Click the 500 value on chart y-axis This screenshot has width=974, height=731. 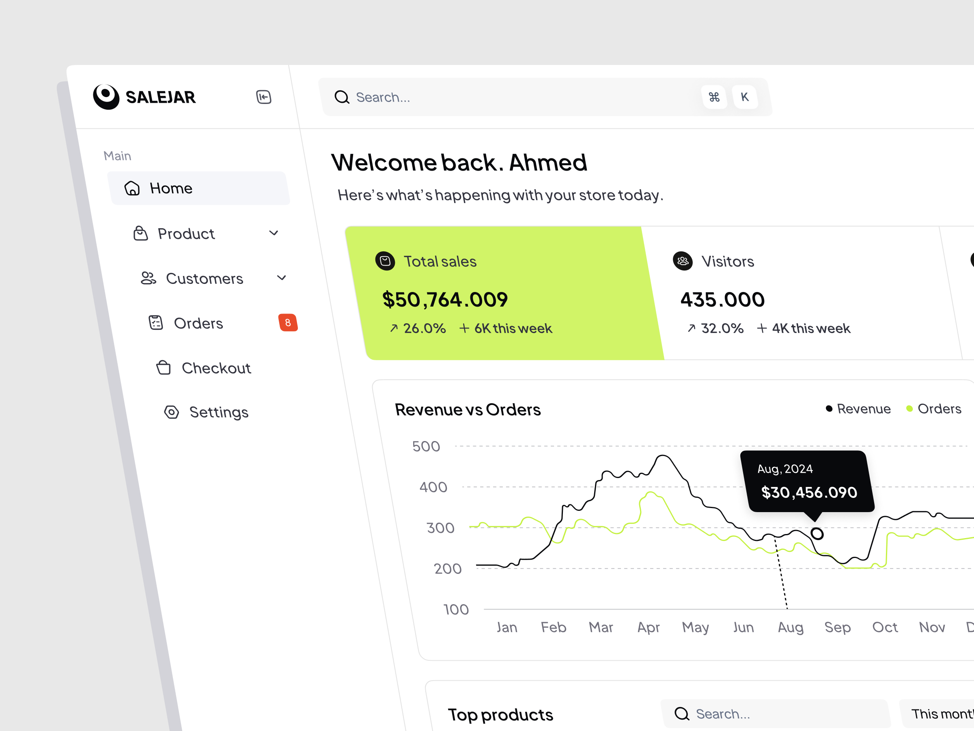pyautogui.click(x=426, y=446)
